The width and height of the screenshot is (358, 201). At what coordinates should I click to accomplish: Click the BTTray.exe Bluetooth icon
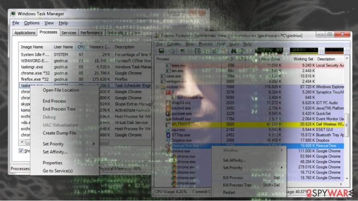(169, 135)
